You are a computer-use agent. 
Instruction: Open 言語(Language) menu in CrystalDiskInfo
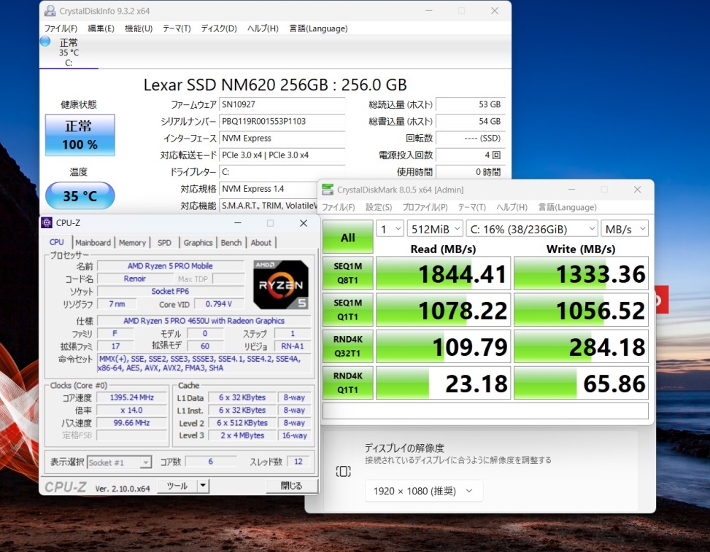[x=318, y=28]
